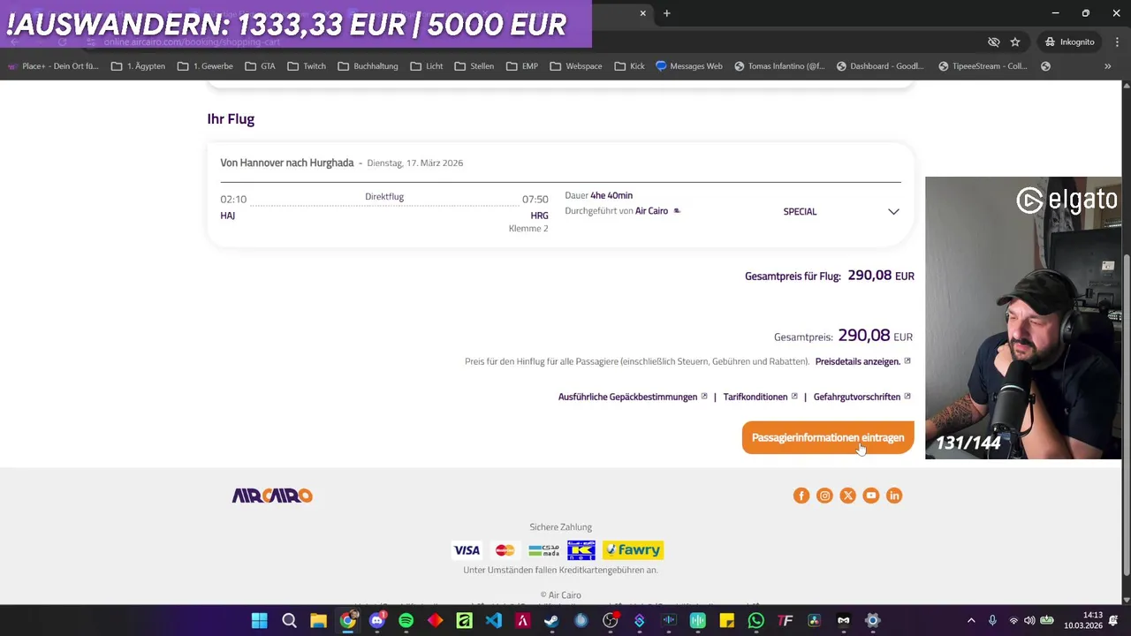Open the Windows Start menu
The height and width of the screenshot is (636, 1131).
(260, 621)
